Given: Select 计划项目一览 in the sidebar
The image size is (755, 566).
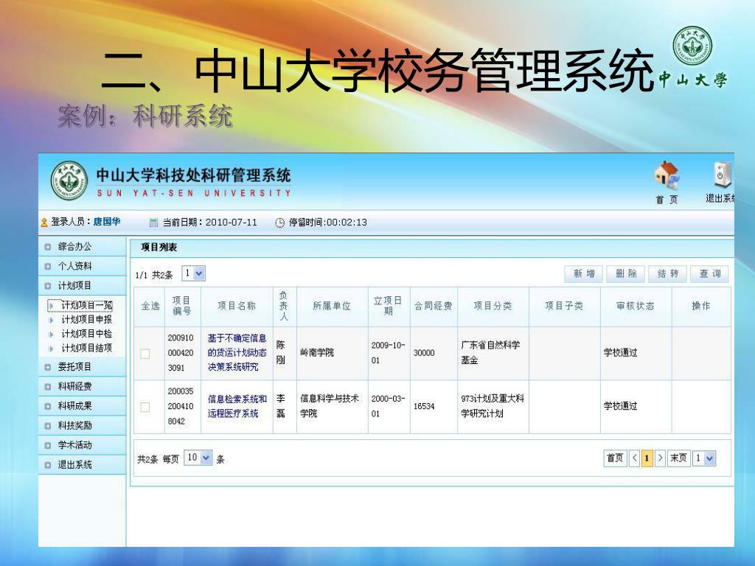Looking at the screenshot, I should [x=87, y=306].
